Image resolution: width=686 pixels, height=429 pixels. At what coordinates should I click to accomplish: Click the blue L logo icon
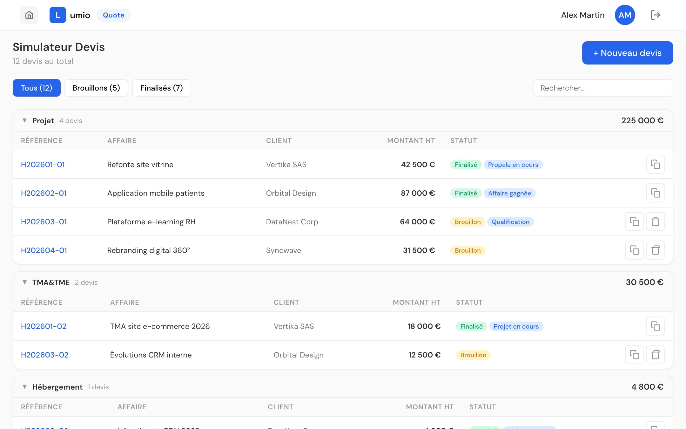58,15
